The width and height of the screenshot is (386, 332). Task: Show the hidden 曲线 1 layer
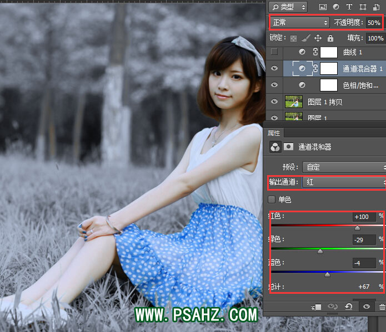(x=274, y=52)
